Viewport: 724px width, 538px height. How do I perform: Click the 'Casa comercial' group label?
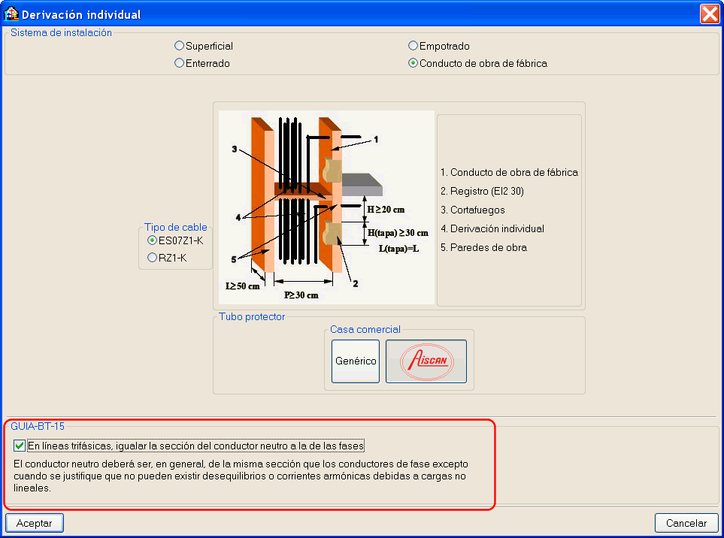365,329
